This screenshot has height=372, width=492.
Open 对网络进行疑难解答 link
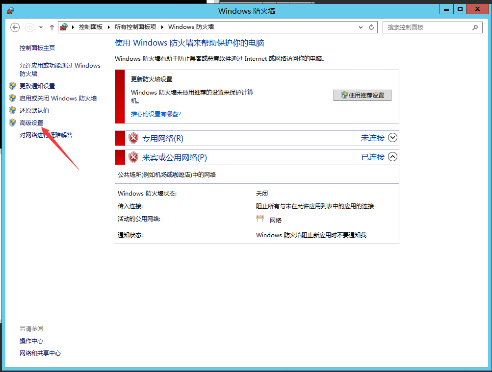(46, 135)
